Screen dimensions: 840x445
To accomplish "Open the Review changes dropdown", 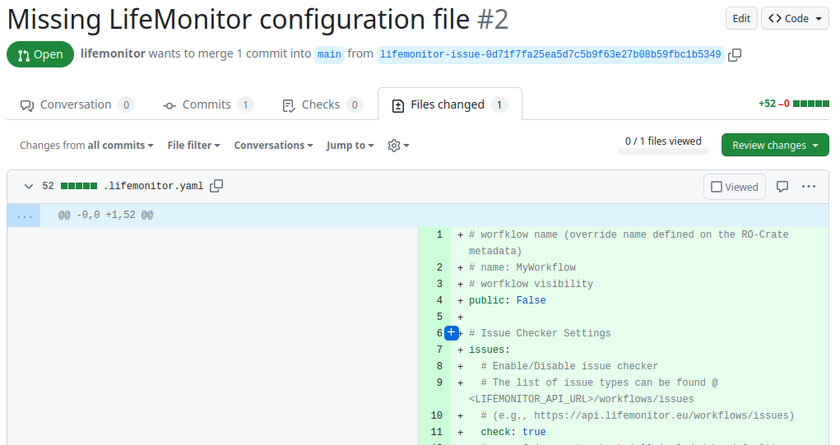I will 775,145.
